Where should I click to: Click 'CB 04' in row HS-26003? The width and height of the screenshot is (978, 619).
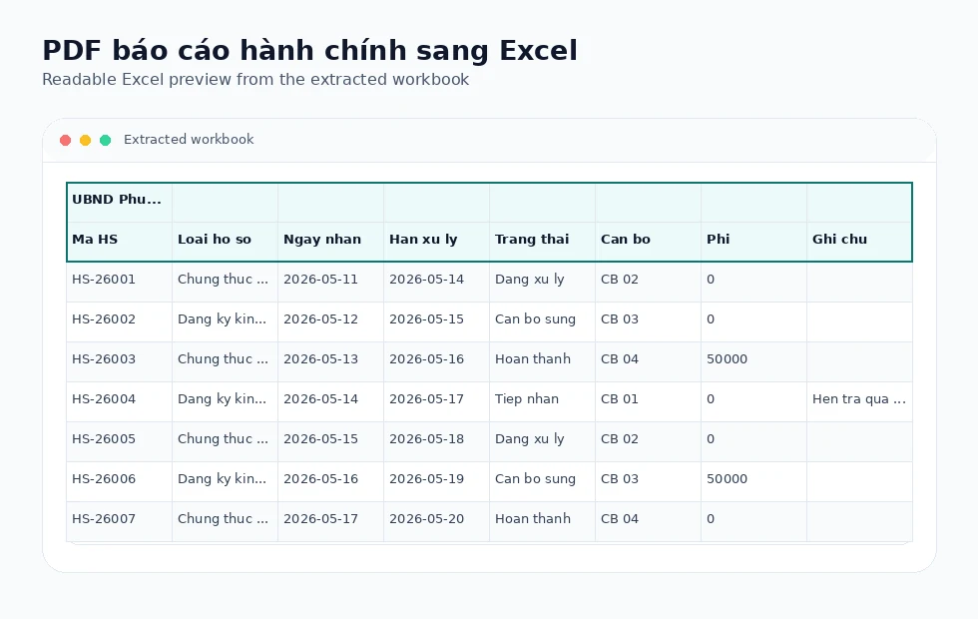click(648, 361)
